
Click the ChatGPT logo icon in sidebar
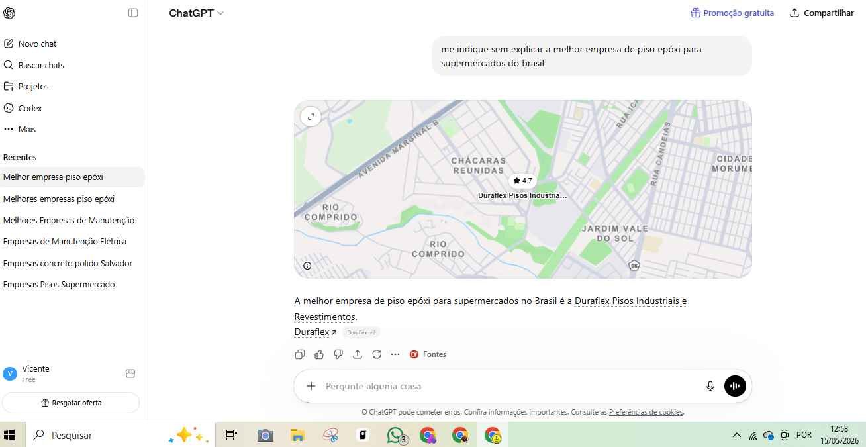[9, 13]
